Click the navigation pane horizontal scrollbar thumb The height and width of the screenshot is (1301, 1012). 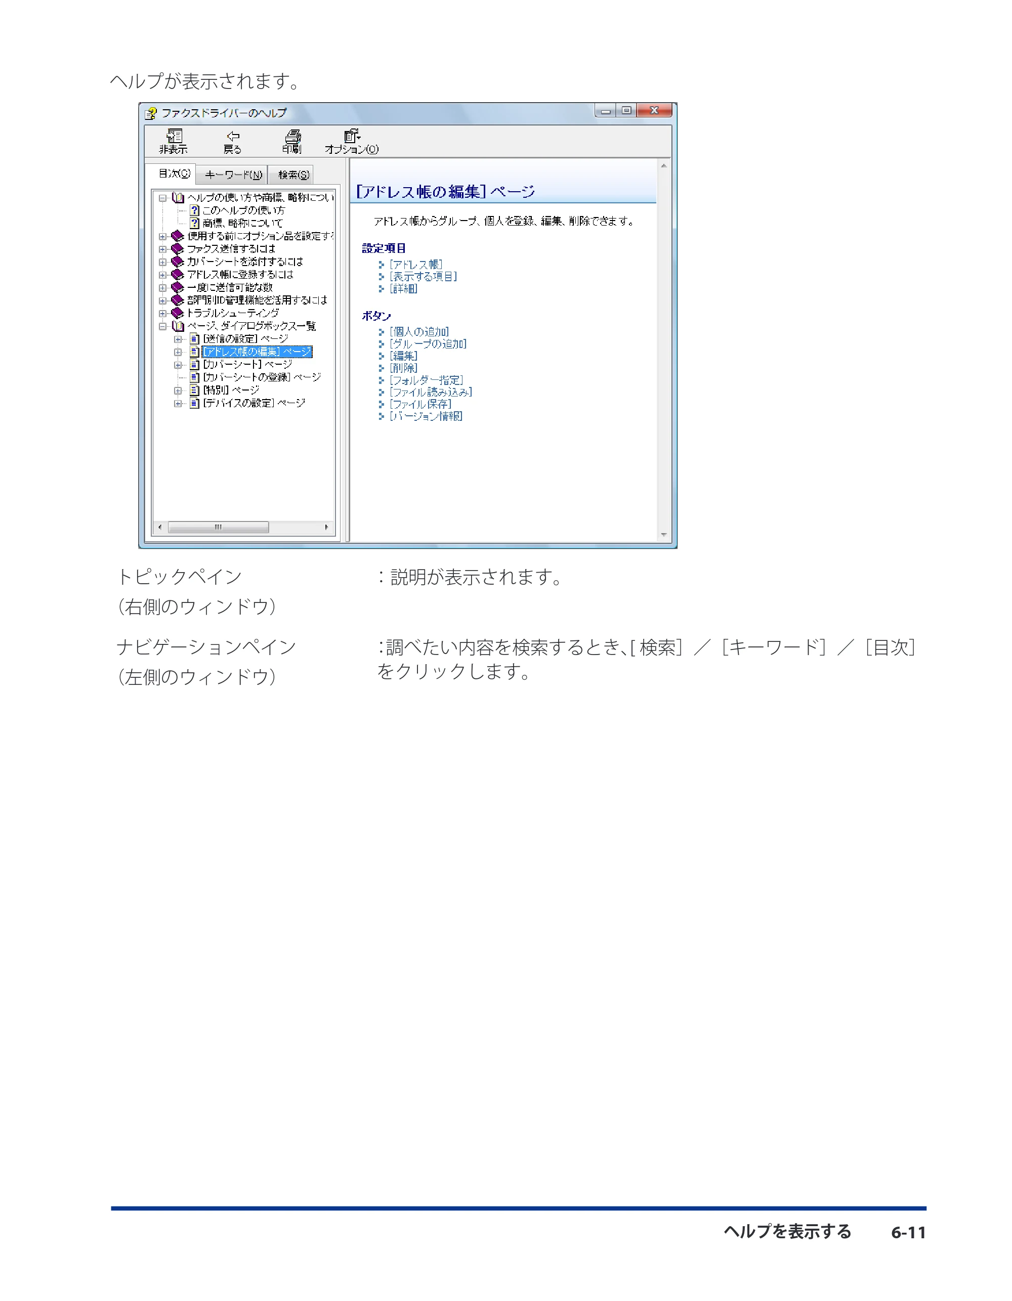tap(218, 527)
